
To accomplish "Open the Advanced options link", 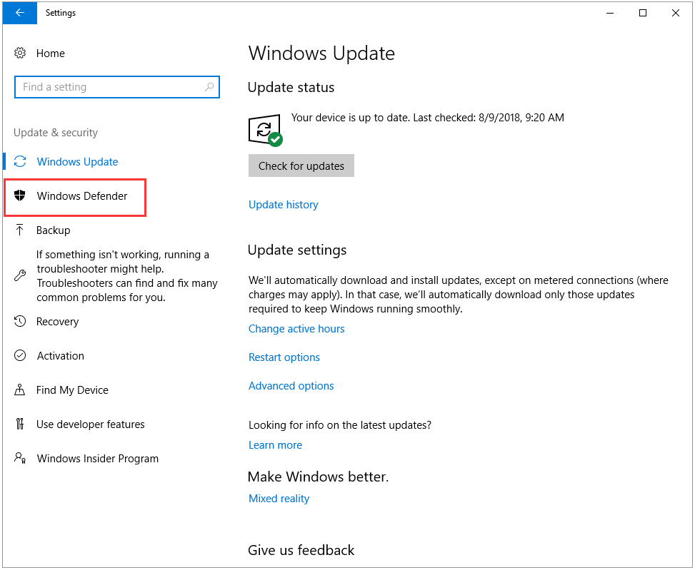I will point(291,386).
